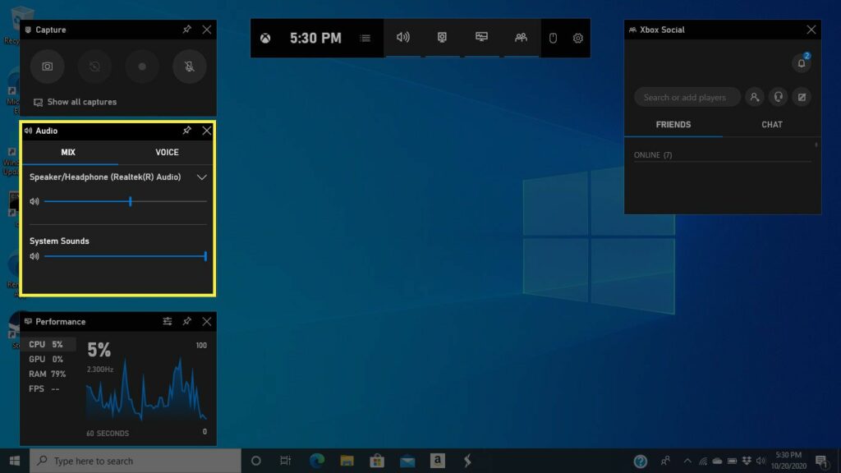
Task: Open the Capture widget from the Game Bar
Action: (442, 38)
